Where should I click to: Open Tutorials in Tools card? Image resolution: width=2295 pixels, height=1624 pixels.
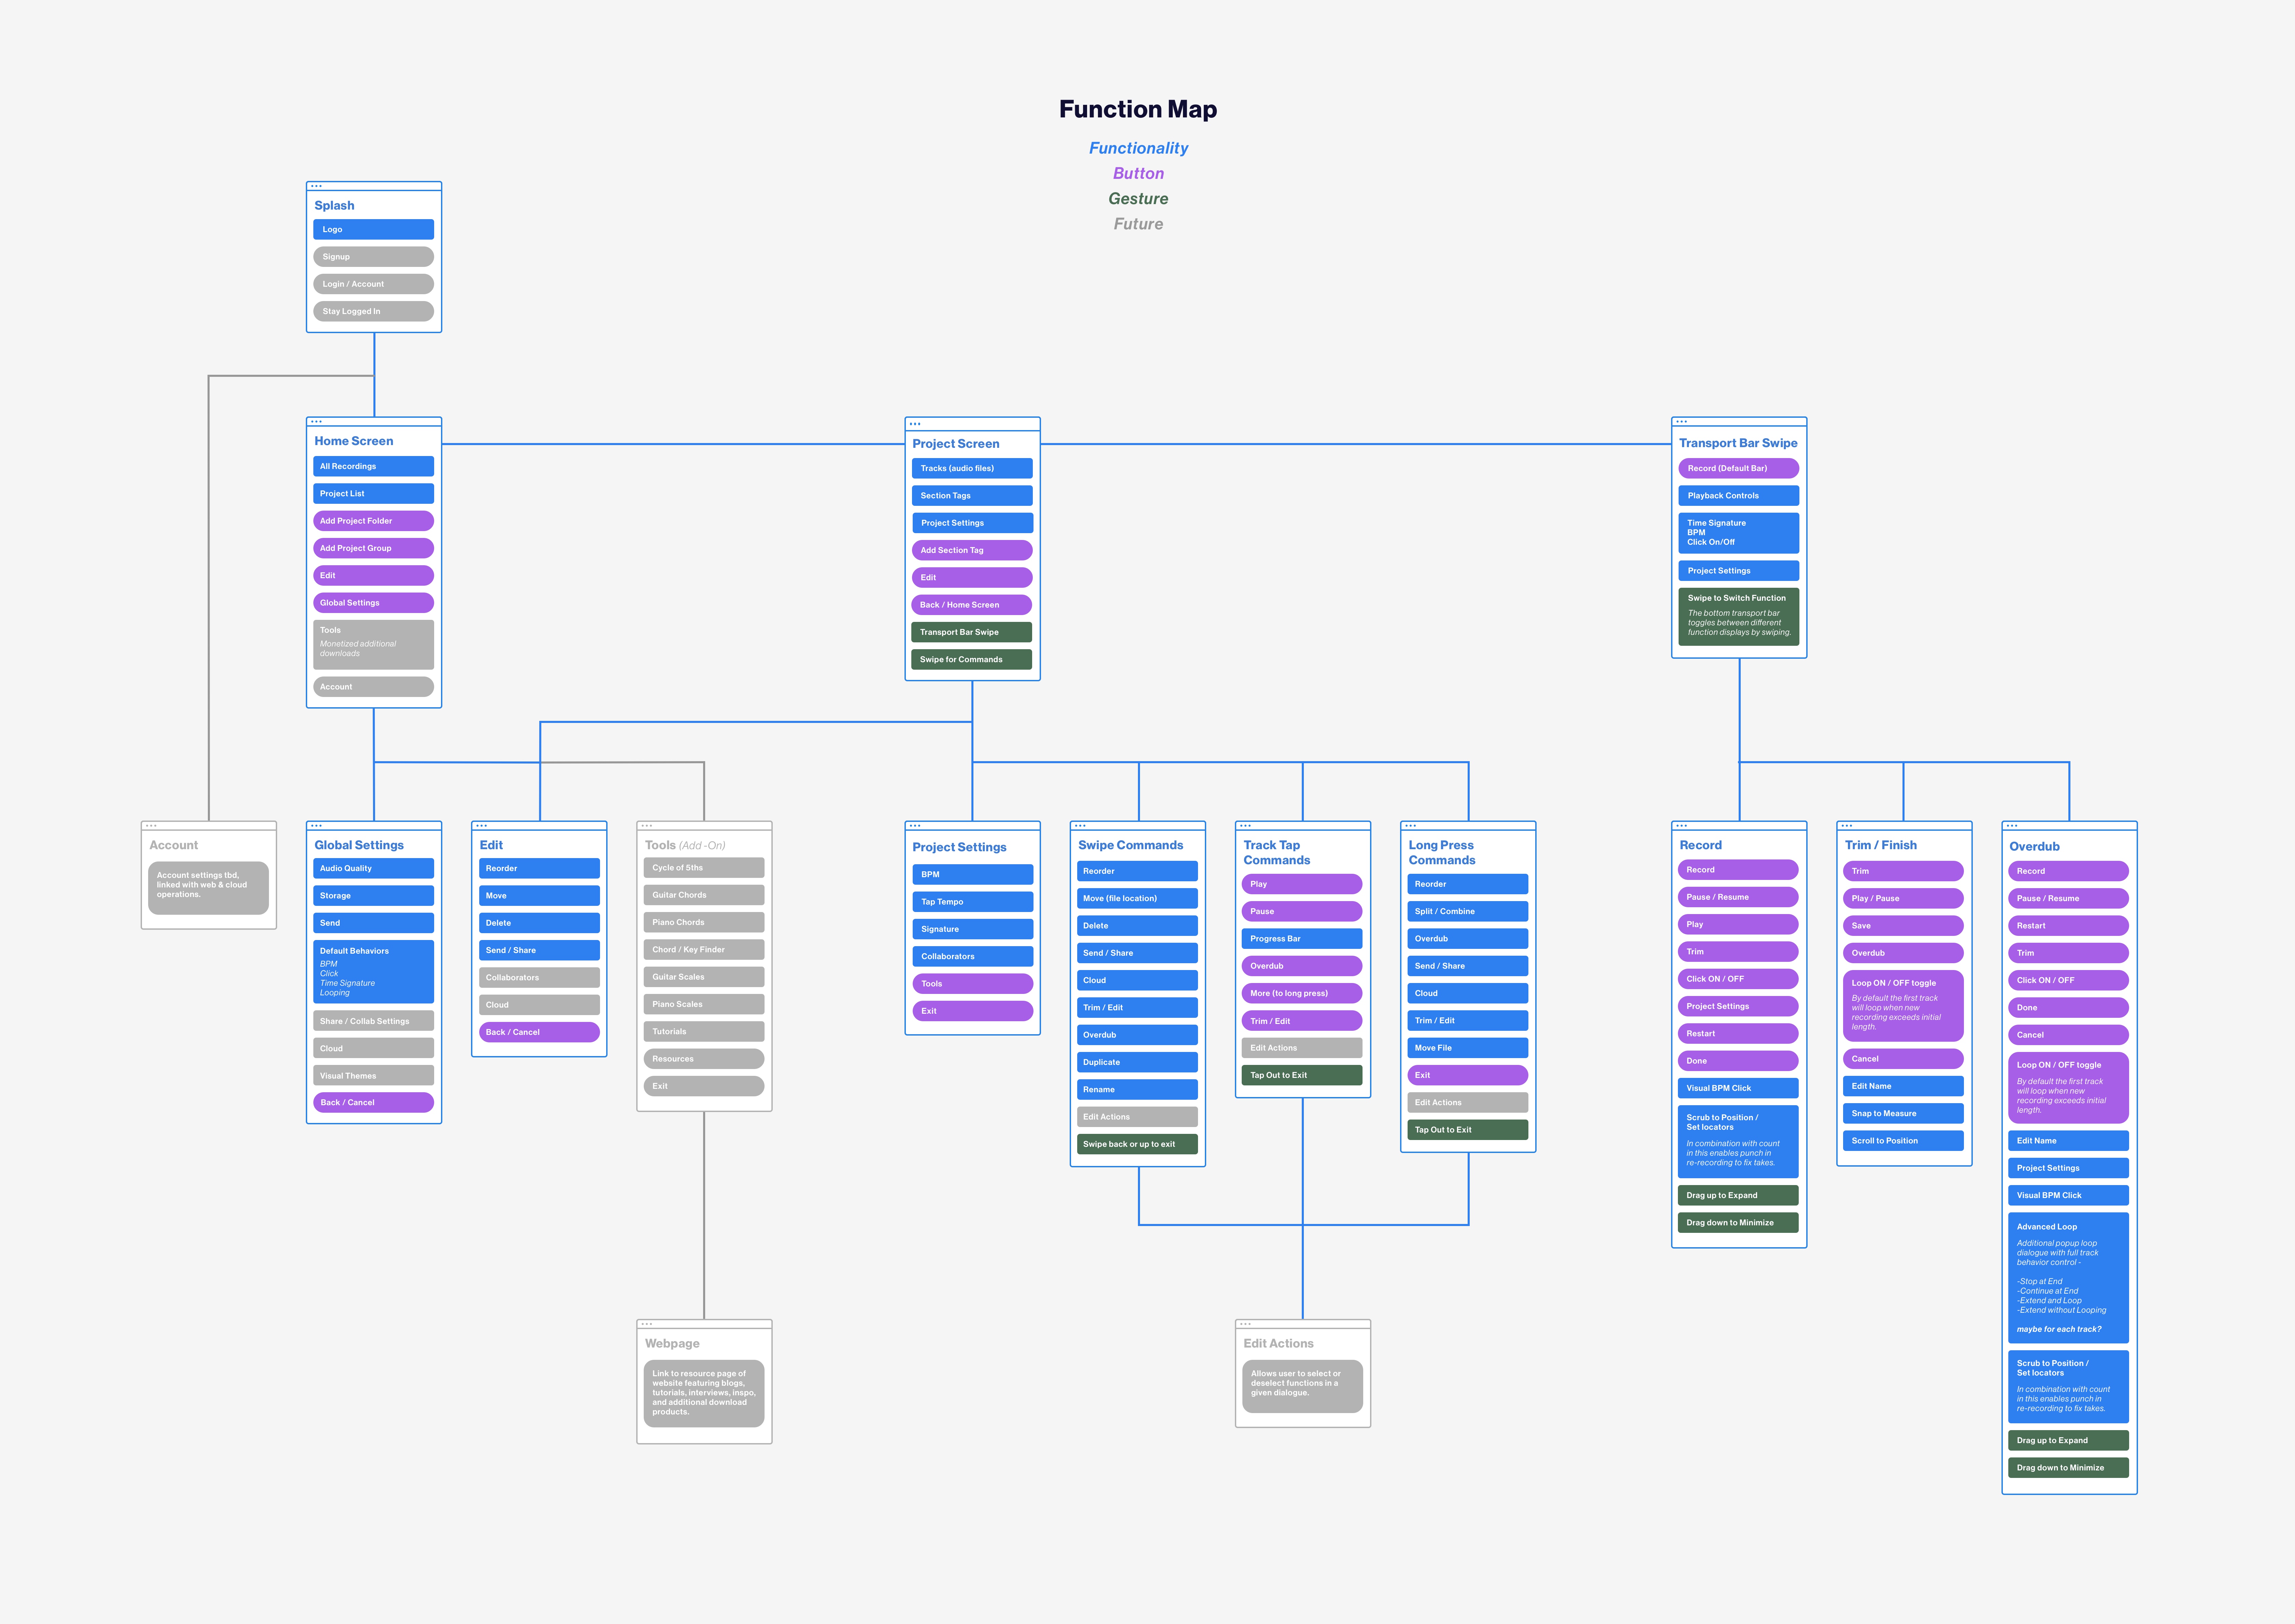(704, 1031)
